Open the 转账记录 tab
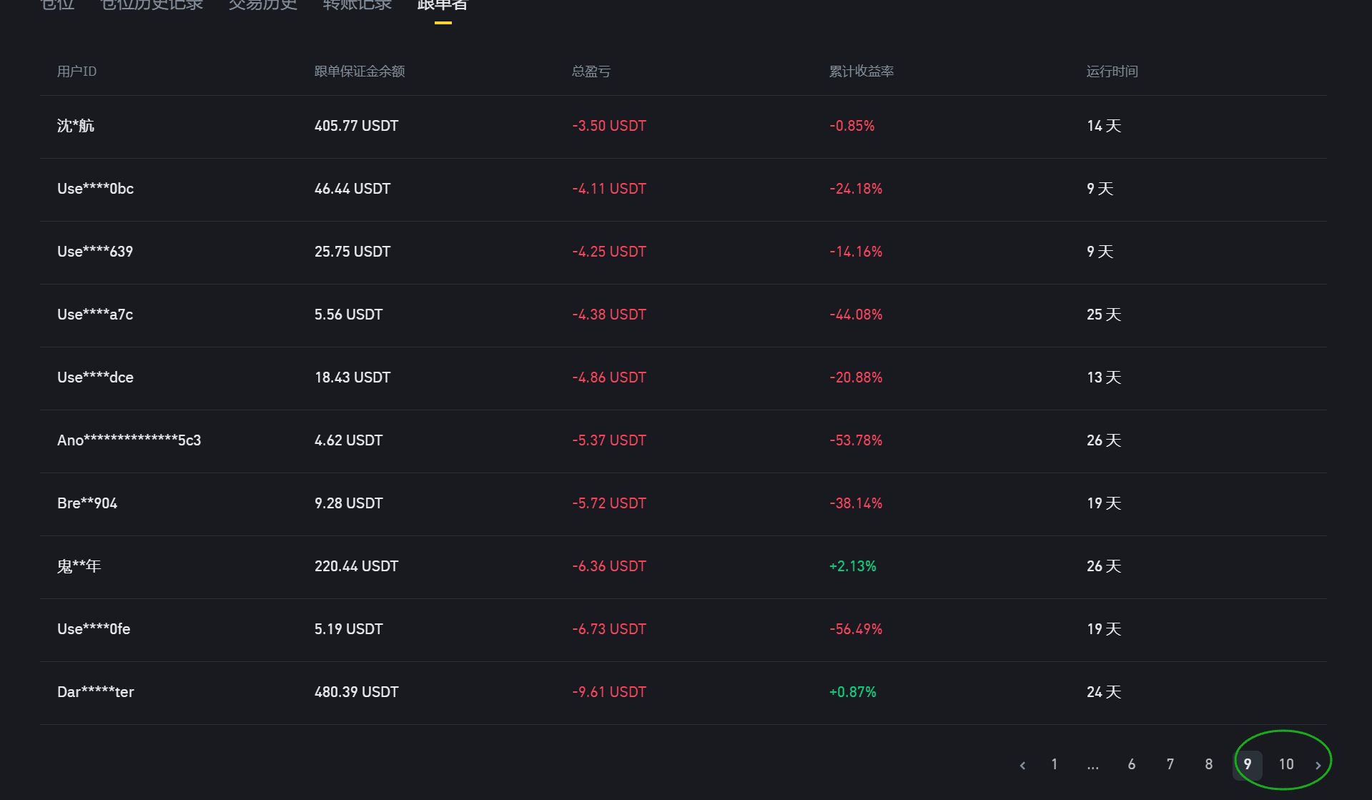The height and width of the screenshot is (800, 1372). pos(357,6)
